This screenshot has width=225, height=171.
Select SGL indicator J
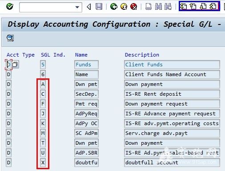pyautogui.click(x=43, y=114)
